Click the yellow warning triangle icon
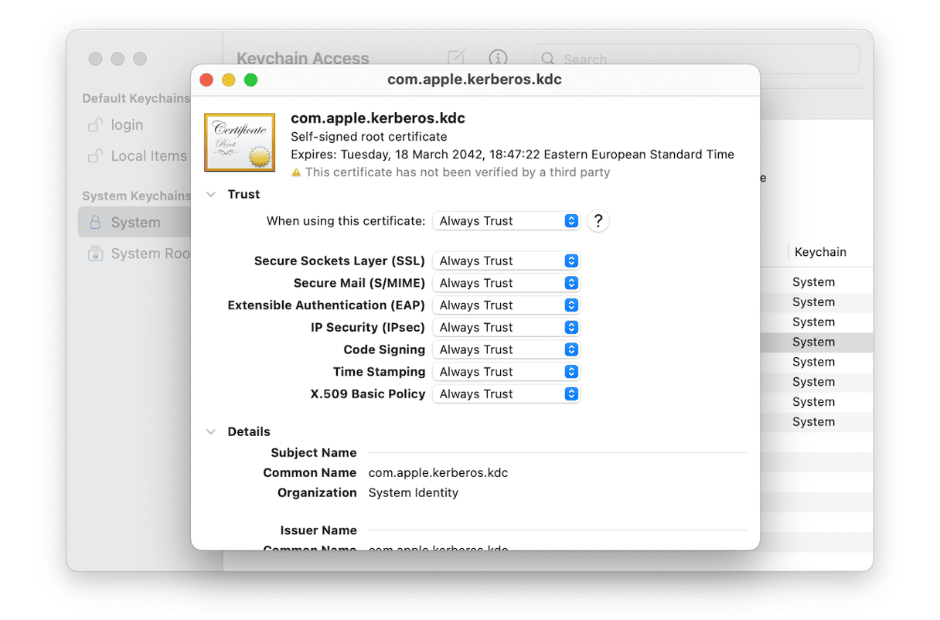Viewport: 940px width, 620px height. pos(296,172)
